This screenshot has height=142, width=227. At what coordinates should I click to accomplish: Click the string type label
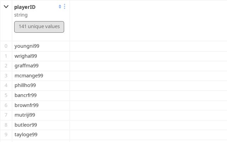[21, 15]
